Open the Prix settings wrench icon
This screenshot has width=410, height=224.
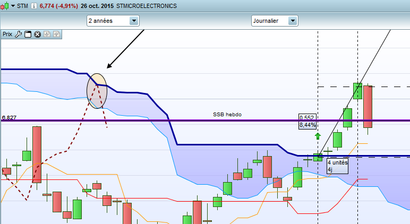click(18, 35)
